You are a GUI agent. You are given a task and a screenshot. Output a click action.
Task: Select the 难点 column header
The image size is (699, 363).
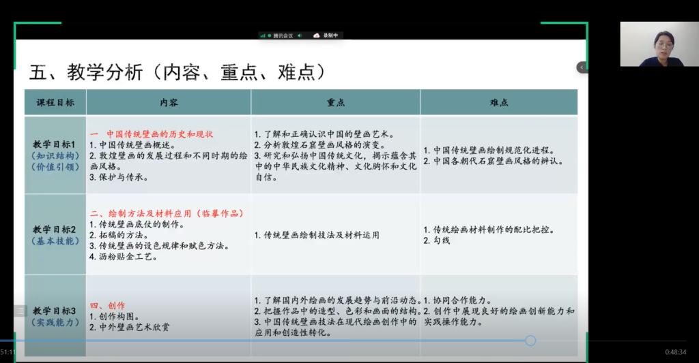coord(498,102)
